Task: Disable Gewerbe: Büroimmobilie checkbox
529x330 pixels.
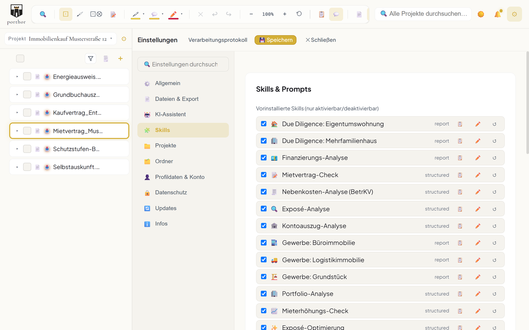Action: click(264, 243)
